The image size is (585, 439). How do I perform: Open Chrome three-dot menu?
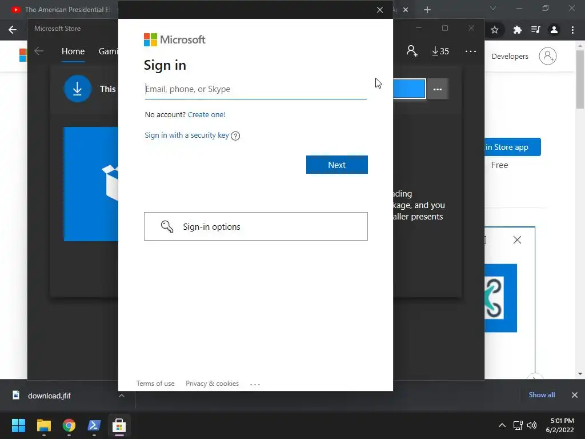click(572, 30)
